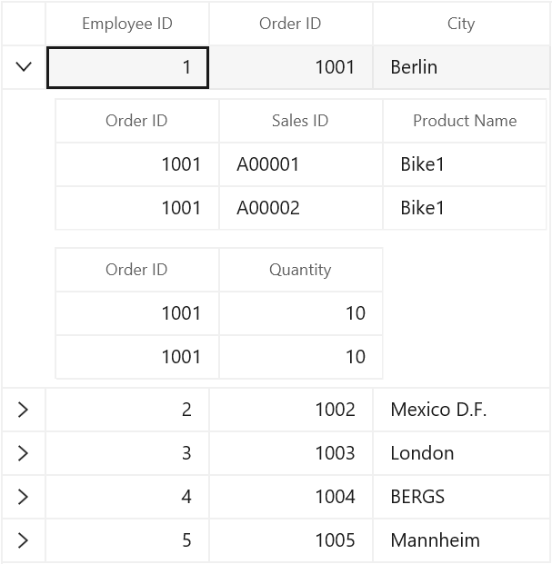The height and width of the screenshot is (564, 552).
Task: Select the A00001 Sales ID cell
Action: [x=300, y=164]
